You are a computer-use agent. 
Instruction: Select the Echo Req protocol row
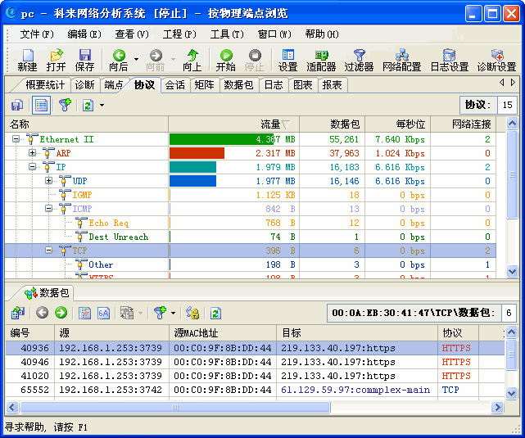[x=251, y=223]
